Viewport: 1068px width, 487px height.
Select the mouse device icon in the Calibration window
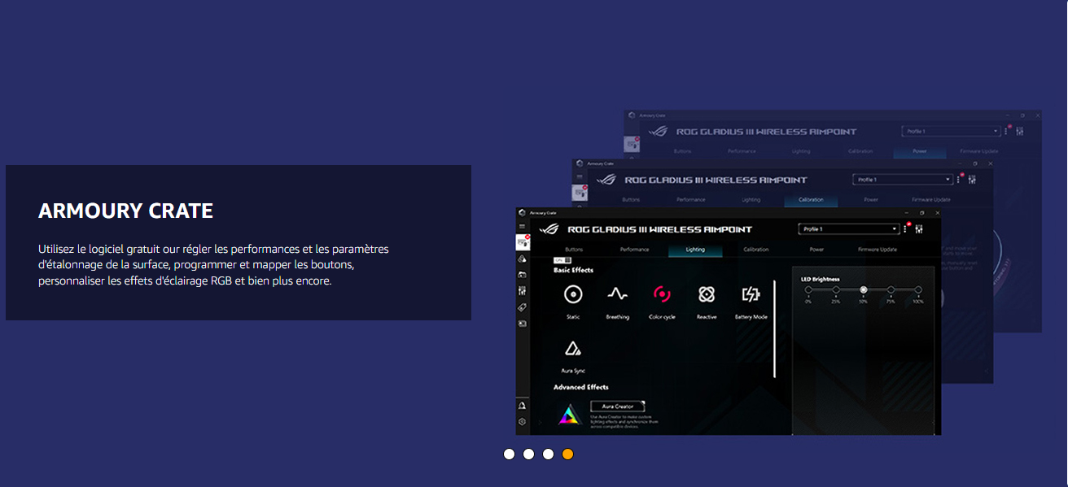coord(580,193)
